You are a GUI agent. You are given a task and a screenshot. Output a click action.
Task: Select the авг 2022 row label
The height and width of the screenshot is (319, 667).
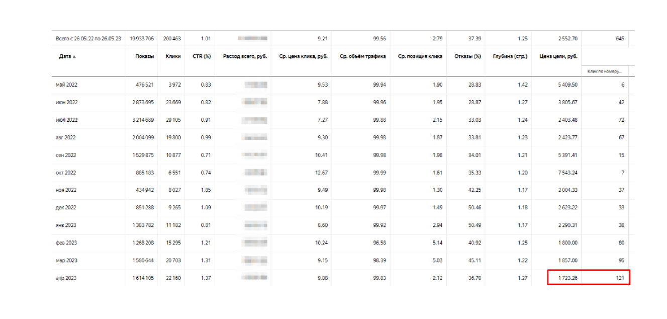[x=66, y=137]
